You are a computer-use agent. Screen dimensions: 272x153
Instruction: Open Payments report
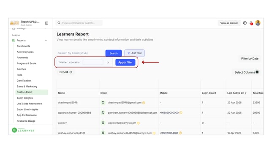tap(22, 57)
